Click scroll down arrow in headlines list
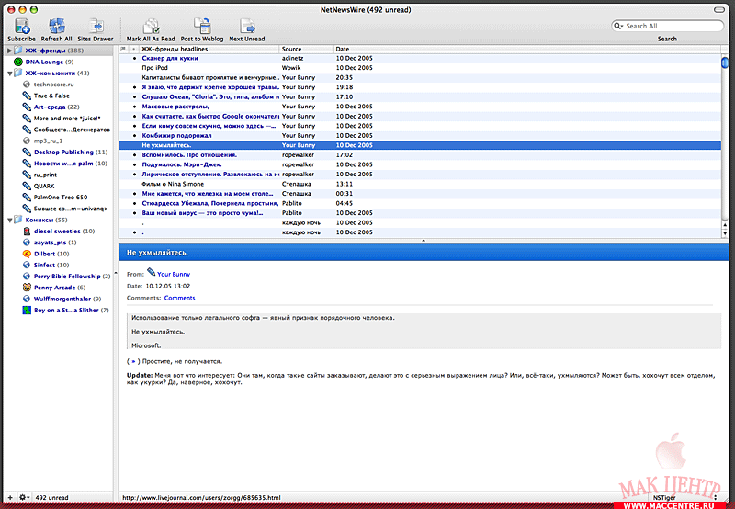Image resolution: width=735 pixels, height=509 pixels. (x=725, y=233)
